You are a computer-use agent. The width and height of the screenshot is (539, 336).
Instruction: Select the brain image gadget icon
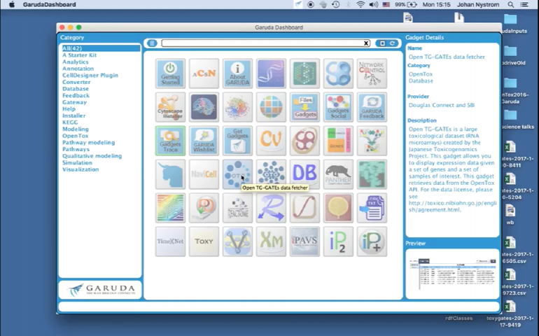click(204, 107)
